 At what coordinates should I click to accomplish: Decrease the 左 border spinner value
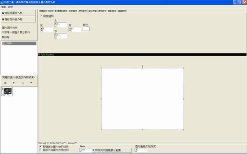[42, 31]
